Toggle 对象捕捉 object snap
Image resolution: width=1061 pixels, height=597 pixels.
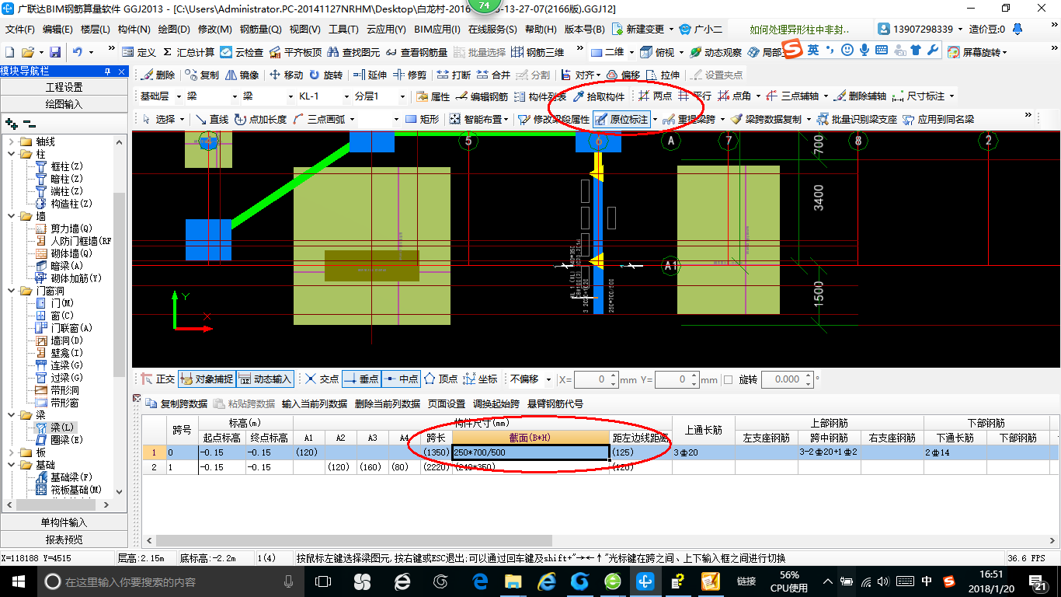(207, 379)
